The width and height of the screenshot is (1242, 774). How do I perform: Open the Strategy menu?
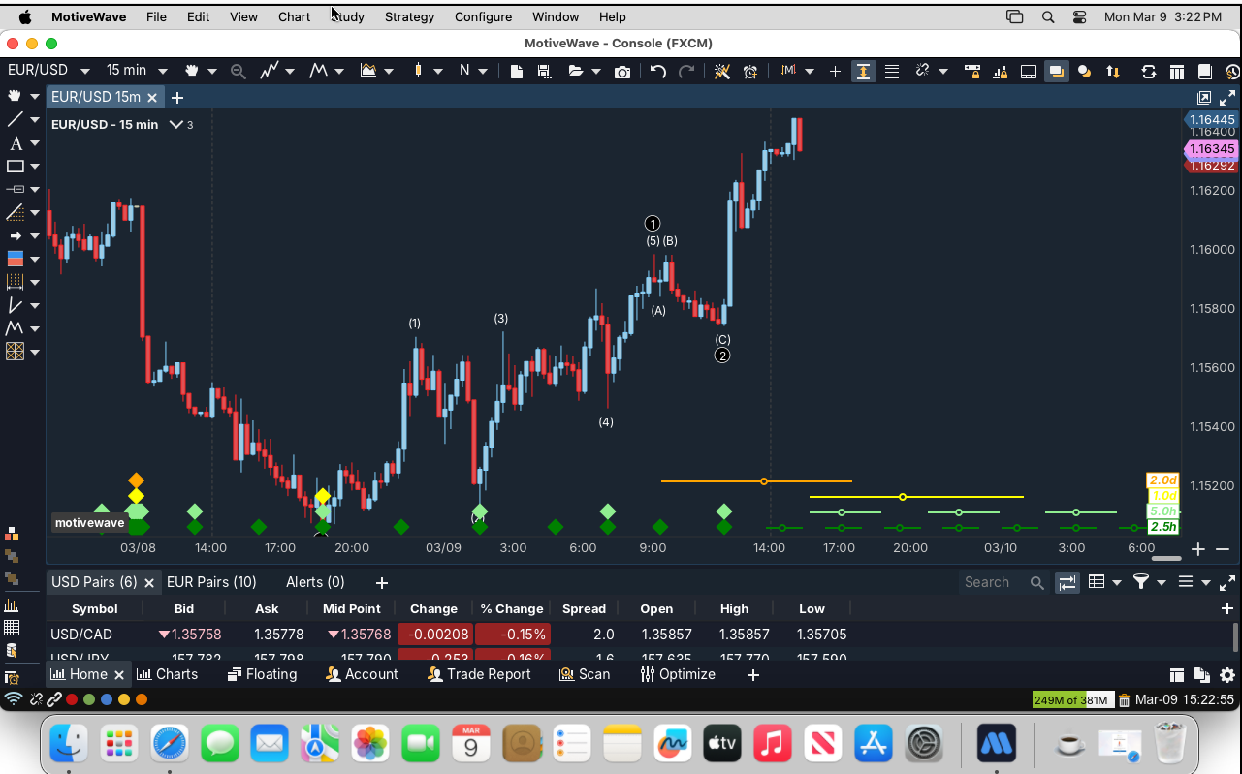coord(409,16)
